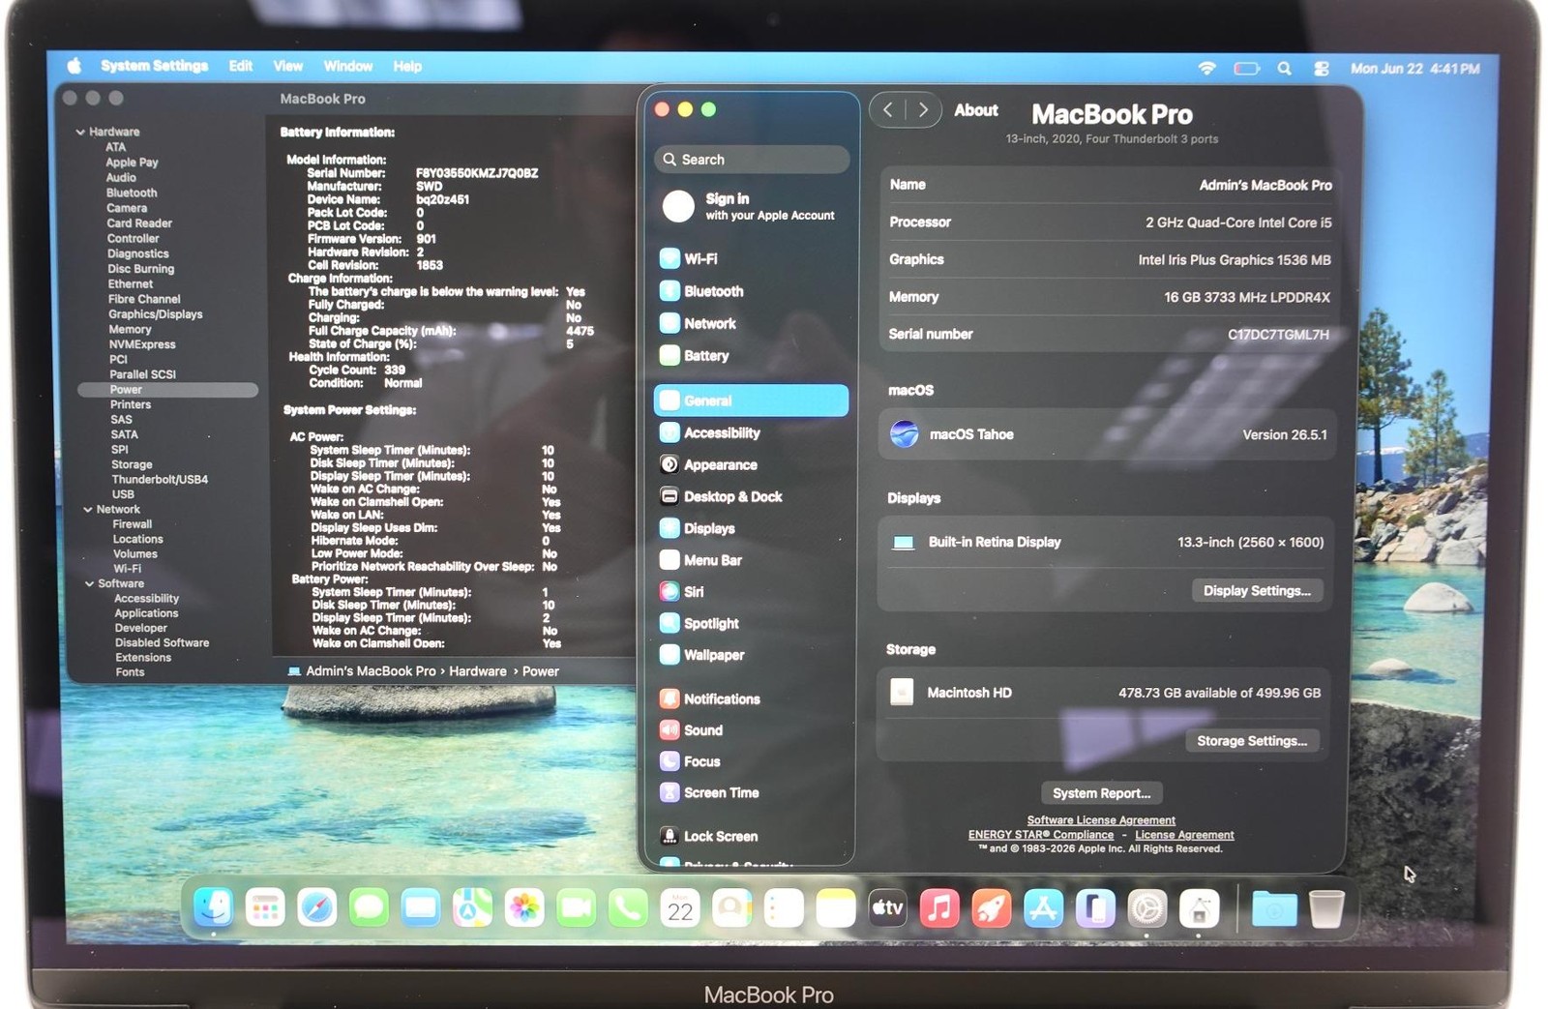Viewport: 1548px width, 1009px height.
Task: Click the menu bar date and time
Action: click(x=1414, y=68)
